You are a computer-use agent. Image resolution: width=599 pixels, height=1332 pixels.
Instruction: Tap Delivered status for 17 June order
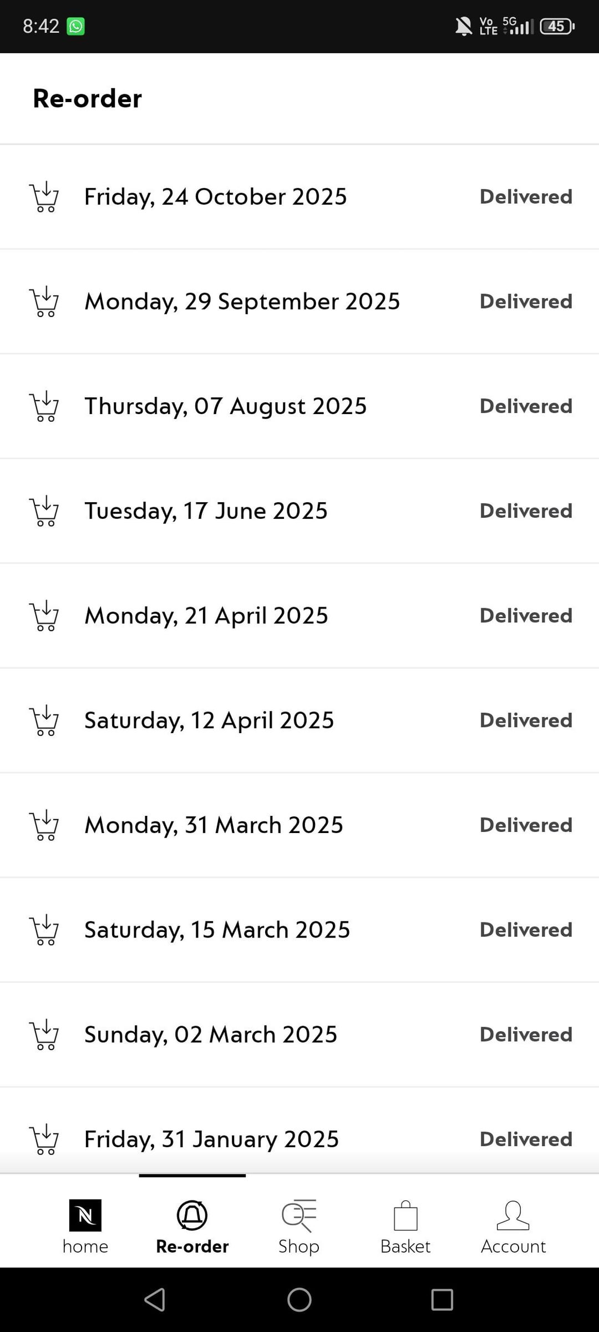coord(526,511)
